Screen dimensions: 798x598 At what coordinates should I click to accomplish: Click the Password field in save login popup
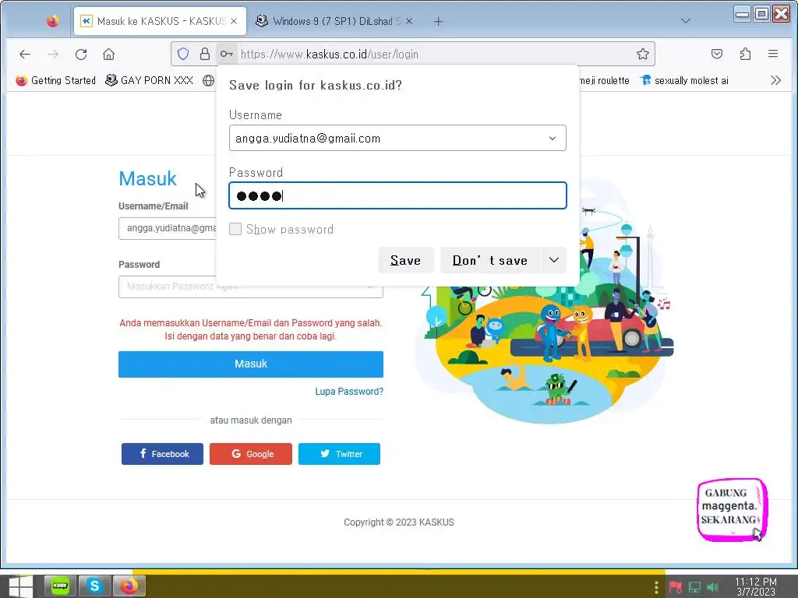397,195
